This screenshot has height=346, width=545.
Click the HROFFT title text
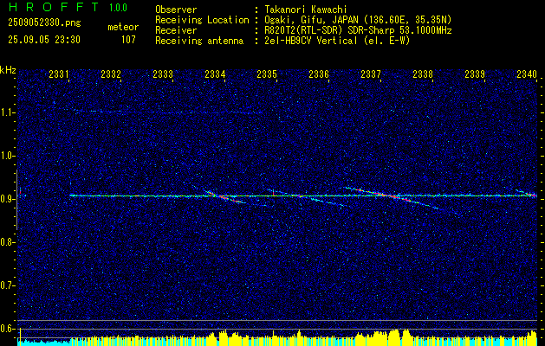(x=54, y=7)
